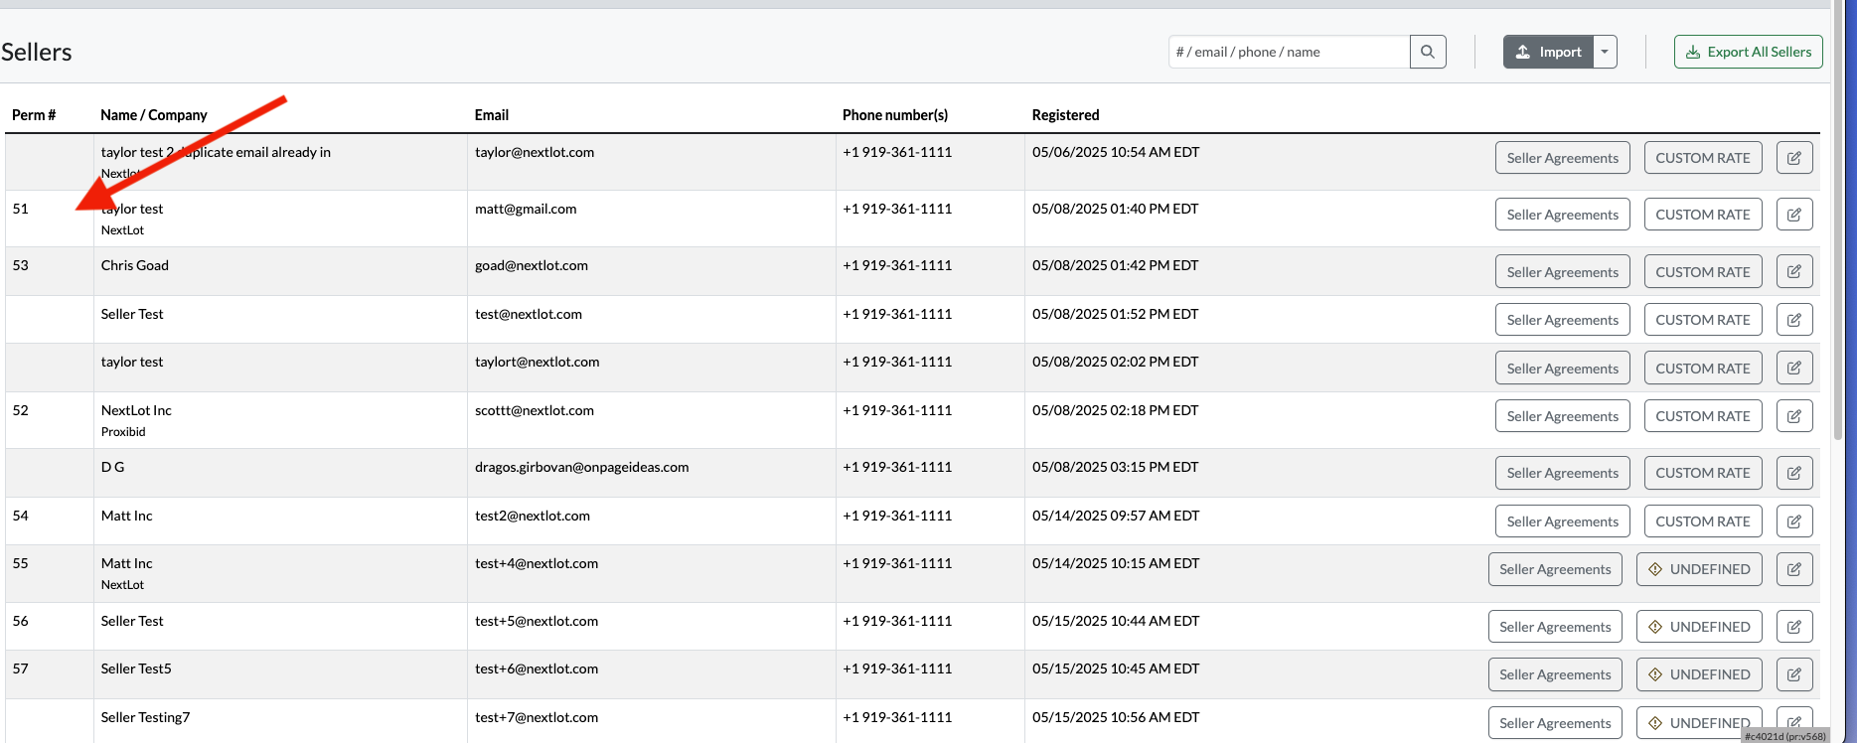Click Export All Sellers button

tap(1749, 52)
